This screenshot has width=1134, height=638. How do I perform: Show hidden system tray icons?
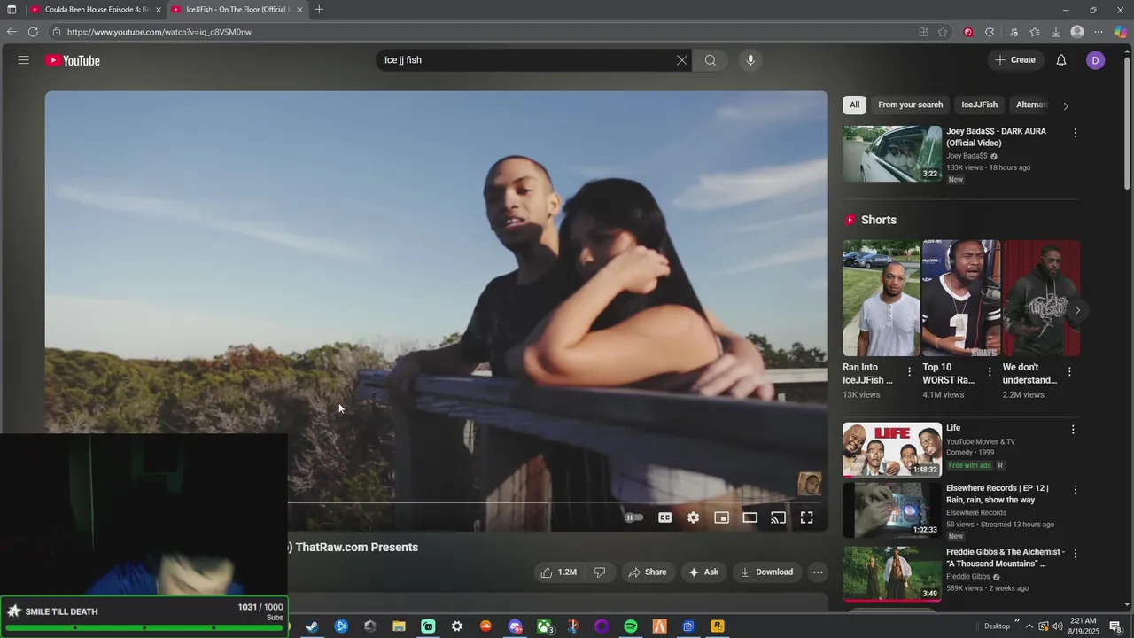(x=1029, y=626)
